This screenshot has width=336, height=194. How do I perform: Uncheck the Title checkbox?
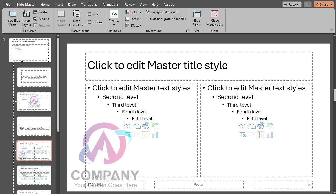(x=90, y=14)
